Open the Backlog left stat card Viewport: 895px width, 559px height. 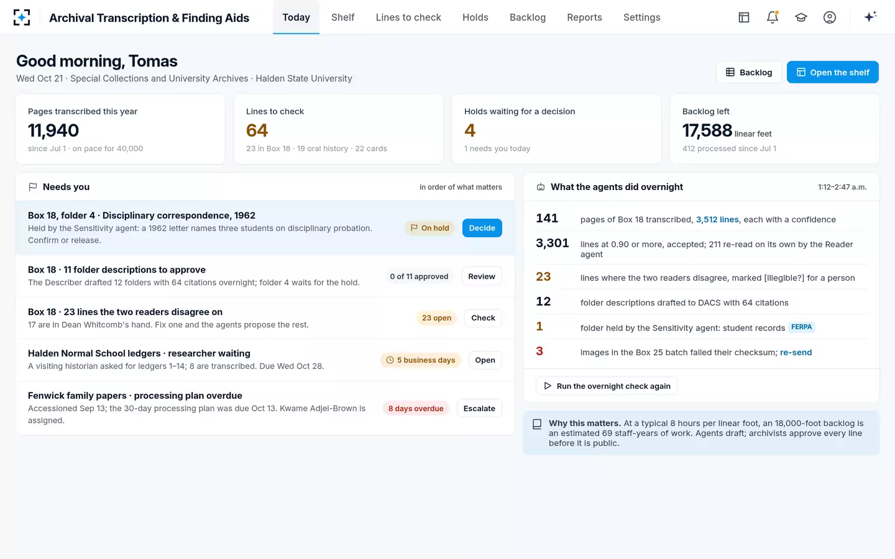pyautogui.click(x=774, y=129)
